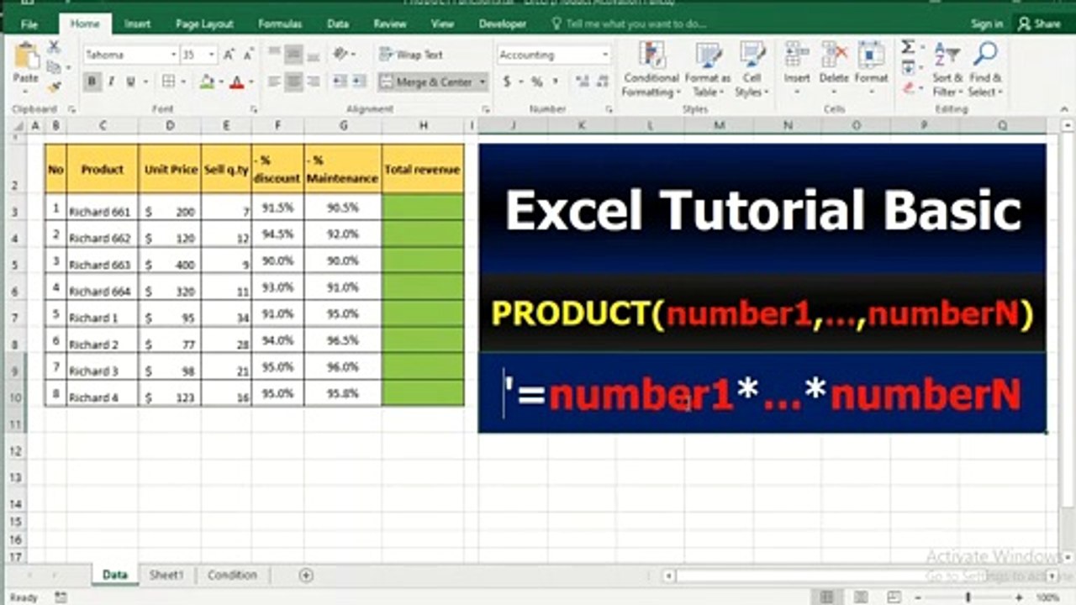Open the Fill Color dropdown arrow
Image resolution: width=1076 pixels, height=605 pixels.
click(220, 82)
